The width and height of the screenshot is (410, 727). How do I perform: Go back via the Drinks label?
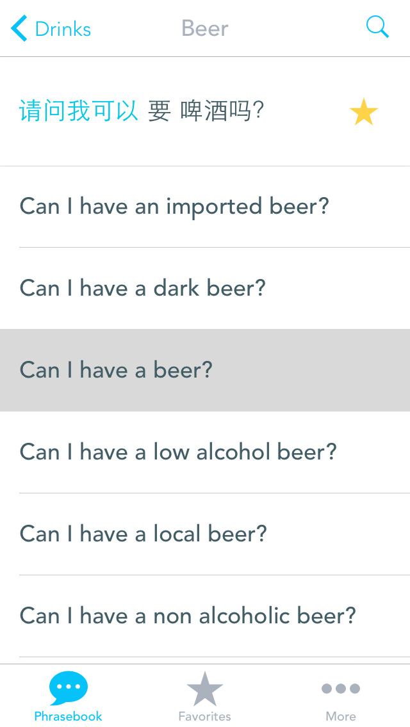pyautogui.click(x=63, y=29)
